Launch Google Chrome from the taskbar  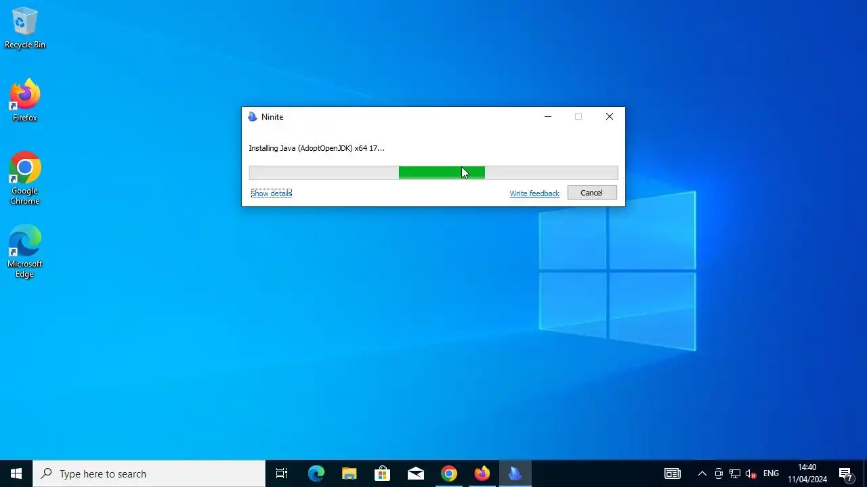[449, 473]
